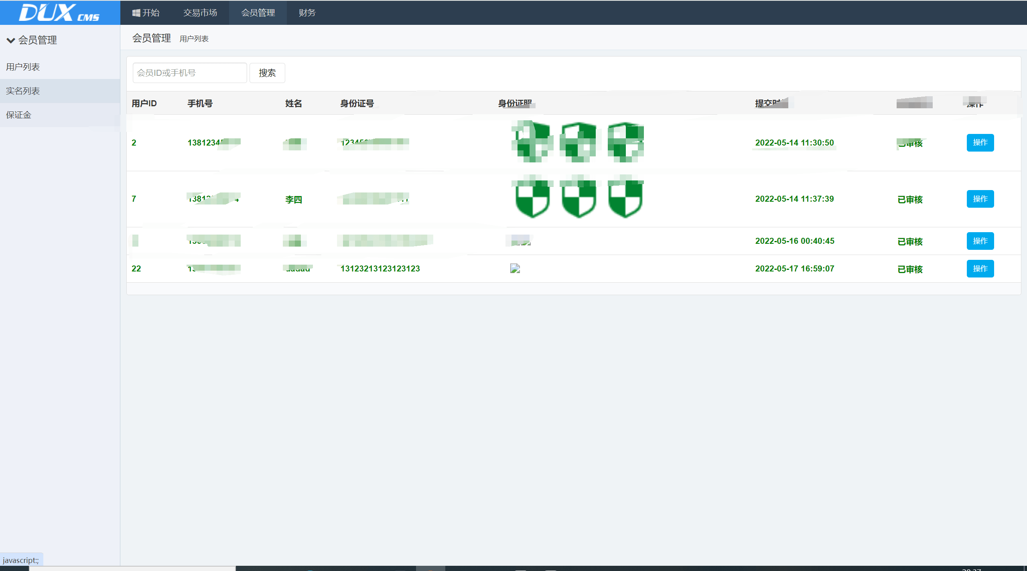Select 会员管理 in top navigation
Image resolution: width=1027 pixels, height=571 pixels.
(258, 13)
